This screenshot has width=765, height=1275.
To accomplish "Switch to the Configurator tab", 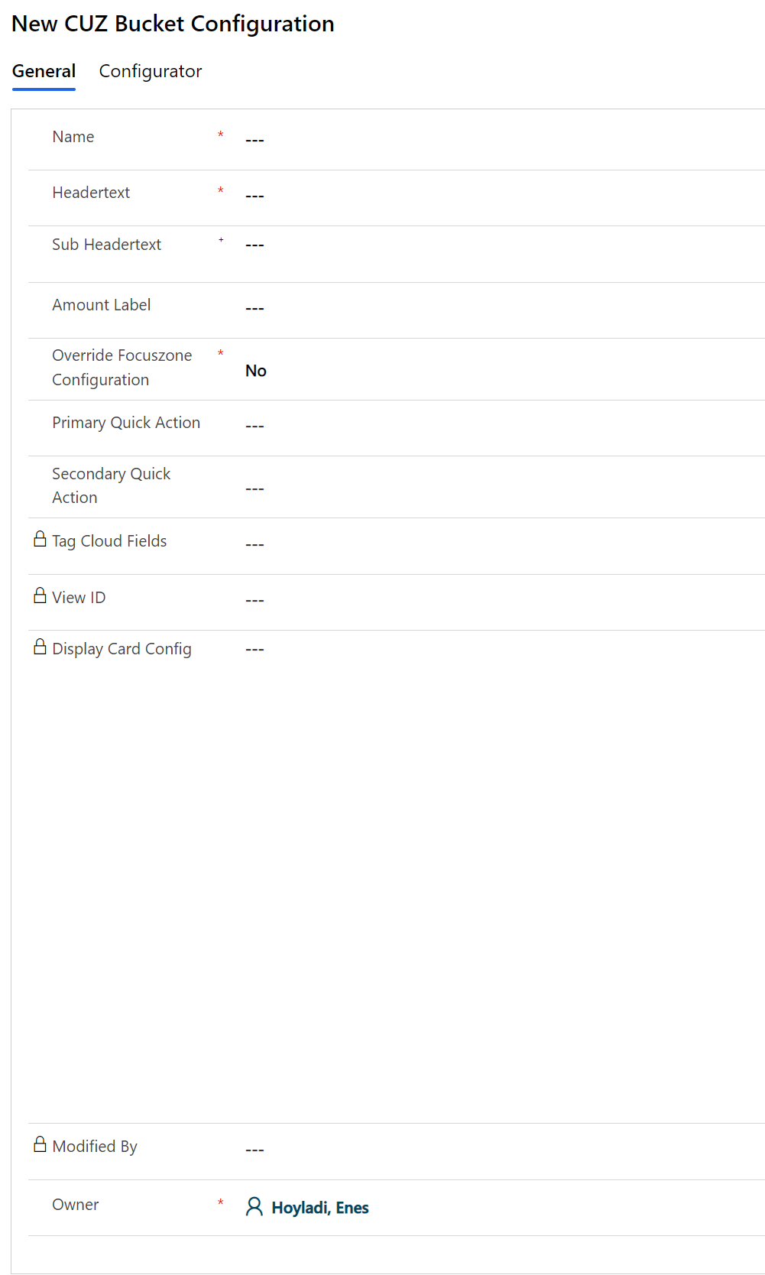I will pyautogui.click(x=151, y=71).
